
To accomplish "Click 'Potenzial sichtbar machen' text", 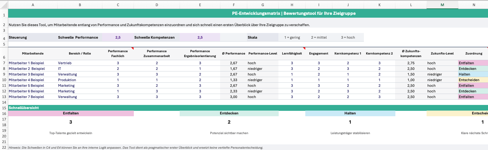I will (229, 133).
